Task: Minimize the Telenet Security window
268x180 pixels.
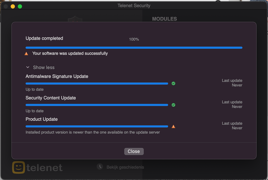Action: tap(13, 6)
